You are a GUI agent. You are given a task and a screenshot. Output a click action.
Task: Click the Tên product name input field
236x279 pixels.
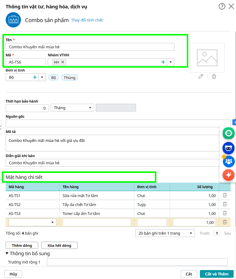coord(90,47)
